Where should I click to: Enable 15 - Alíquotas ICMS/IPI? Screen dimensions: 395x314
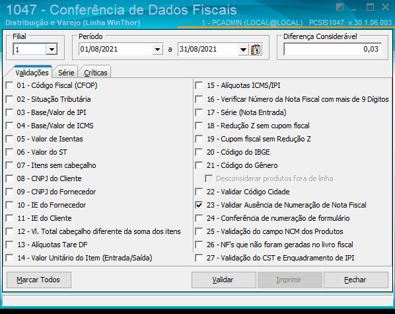199,85
